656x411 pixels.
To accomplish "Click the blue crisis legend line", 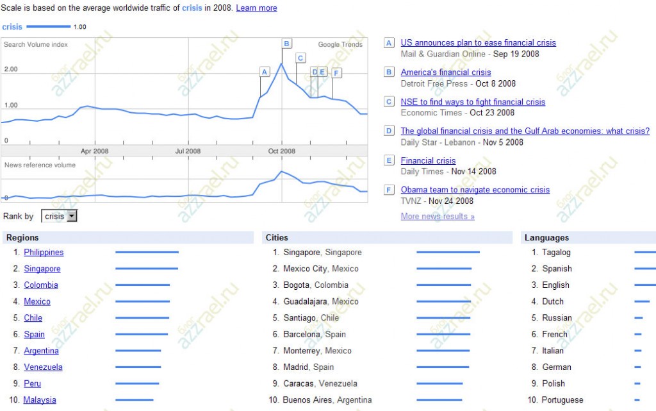I will pos(48,27).
